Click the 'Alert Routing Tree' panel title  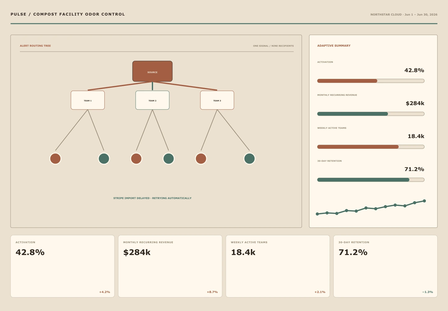[35, 46]
